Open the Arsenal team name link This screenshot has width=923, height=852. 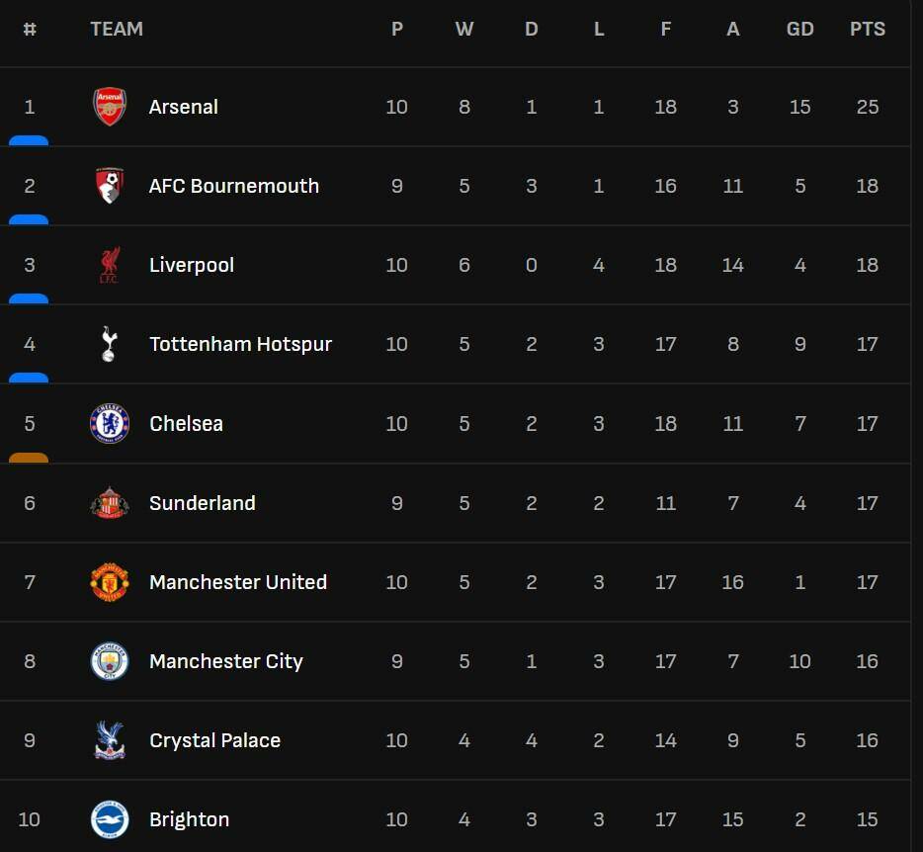point(184,107)
